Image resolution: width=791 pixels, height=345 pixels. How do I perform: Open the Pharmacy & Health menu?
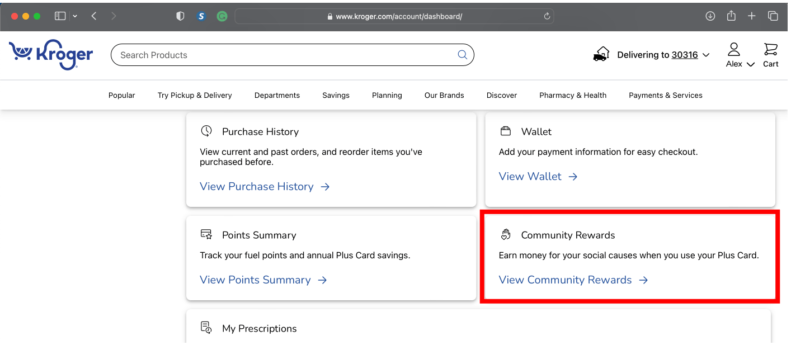[572, 95]
